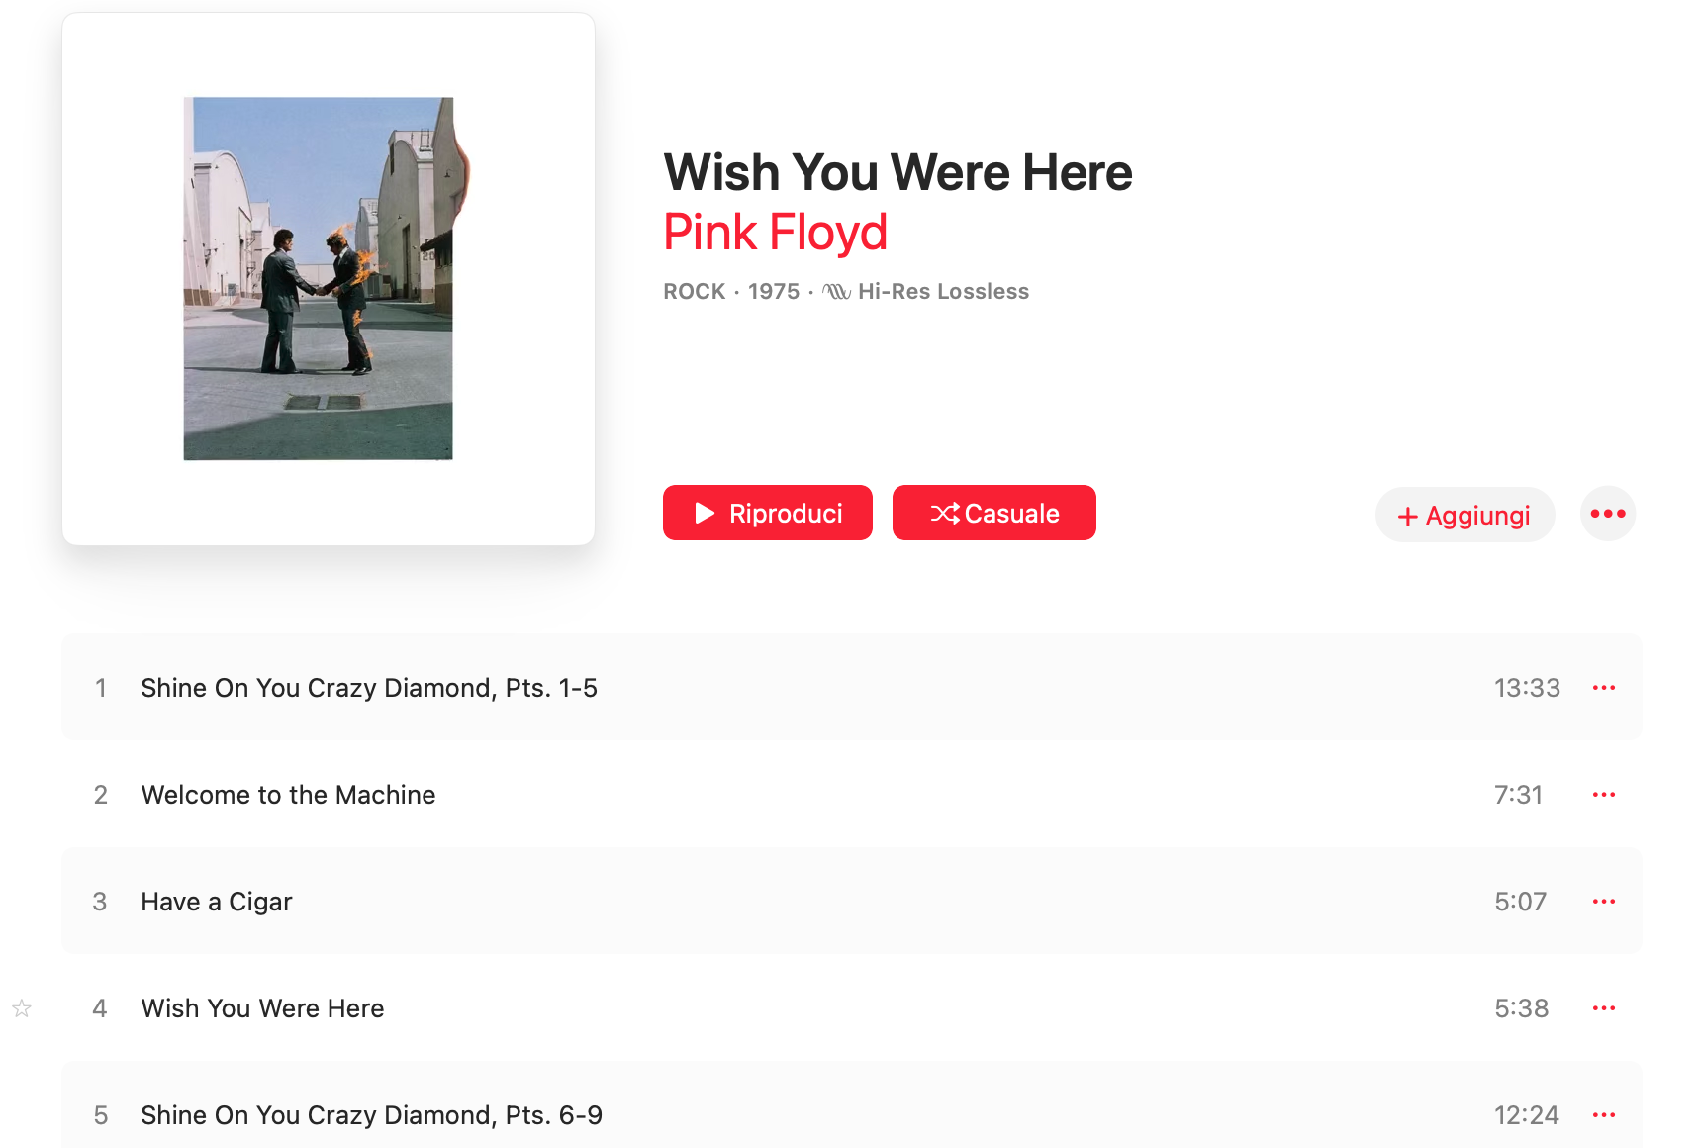The height and width of the screenshot is (1148, 1700).
Task: Open options for Wish You Were Here track
Action: click(x=1604, y=1007)
